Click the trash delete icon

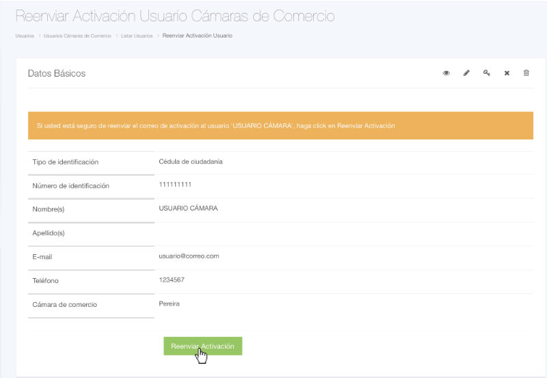point(526,73)
